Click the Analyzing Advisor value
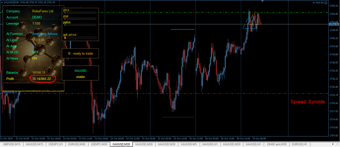 click(45, 34)
